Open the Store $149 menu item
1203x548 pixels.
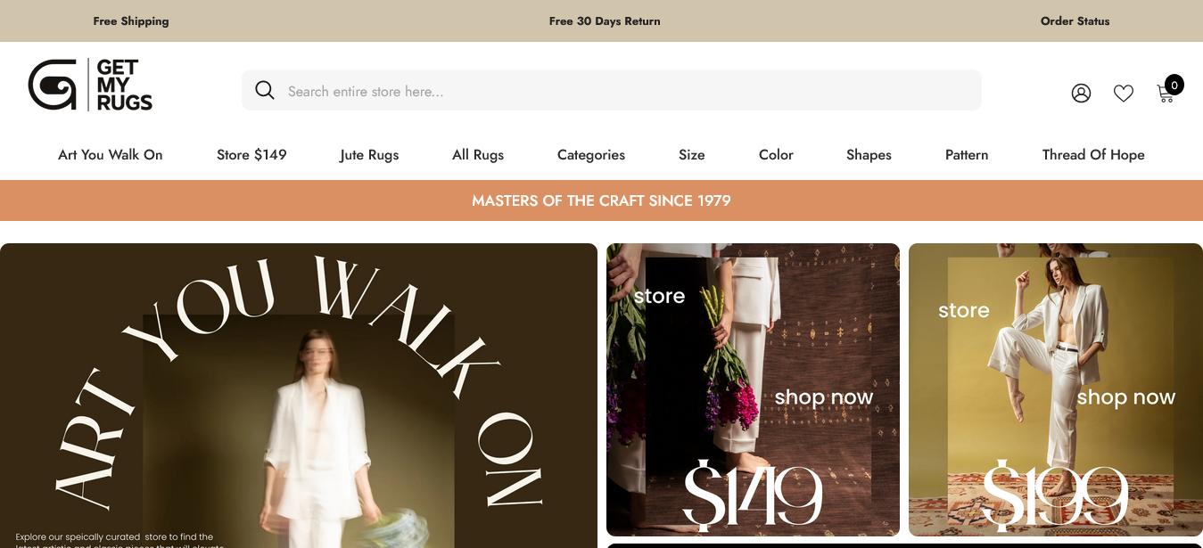click(x=251, y=154)
